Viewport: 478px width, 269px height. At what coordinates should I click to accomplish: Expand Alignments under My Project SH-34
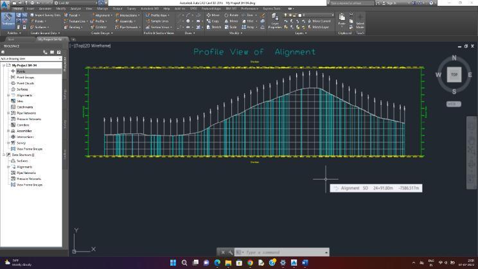pos(8,96)
